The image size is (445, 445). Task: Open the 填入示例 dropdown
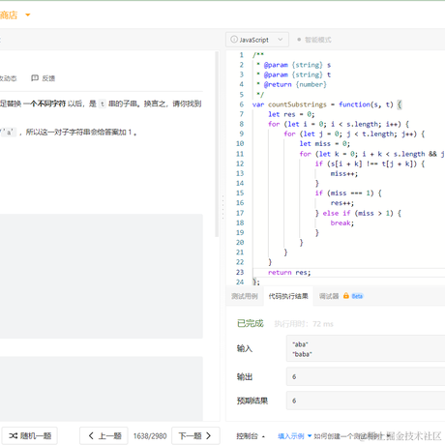[x=294, y=436]
